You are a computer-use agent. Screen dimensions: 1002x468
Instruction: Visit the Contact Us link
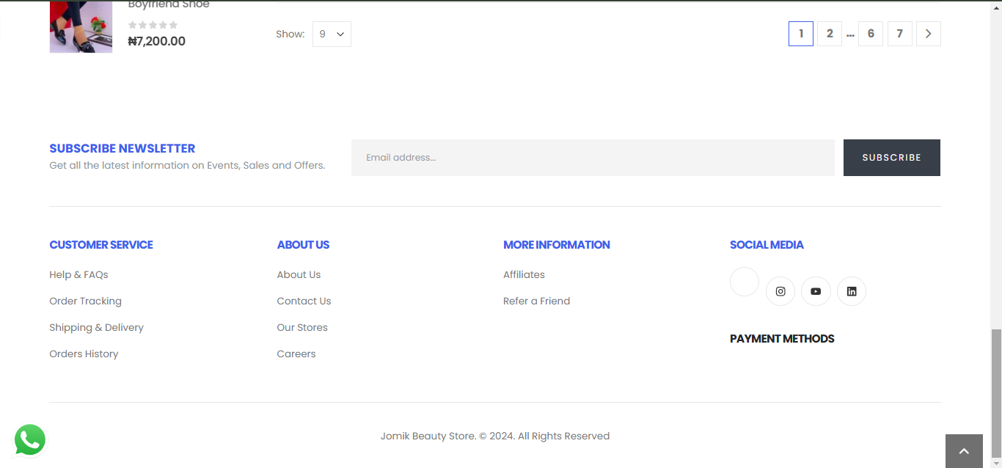(304, 301)
